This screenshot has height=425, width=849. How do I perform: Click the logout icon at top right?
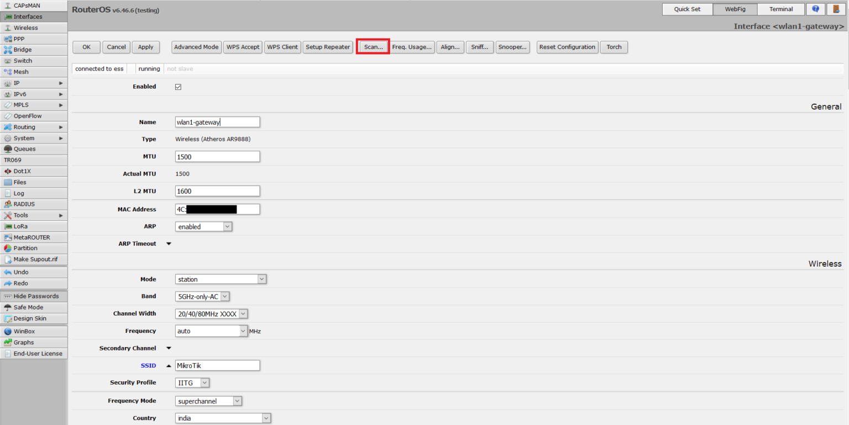[836, 9]
